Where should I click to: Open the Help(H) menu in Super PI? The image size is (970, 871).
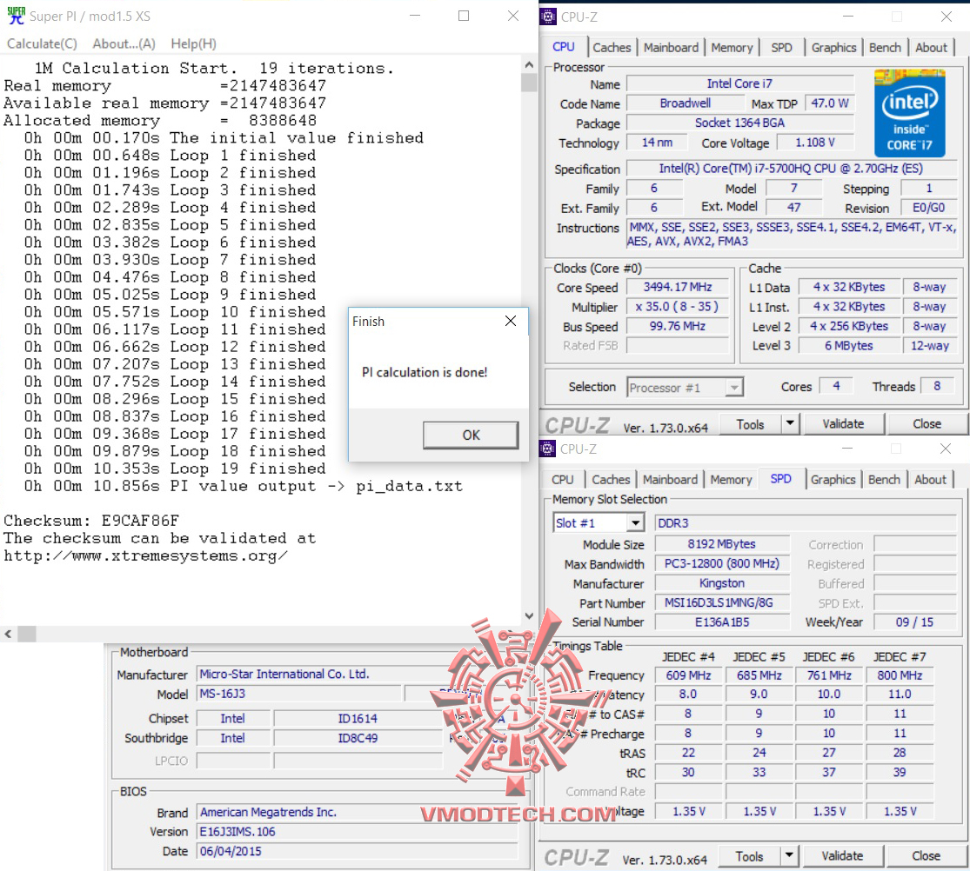coord(194,43)
